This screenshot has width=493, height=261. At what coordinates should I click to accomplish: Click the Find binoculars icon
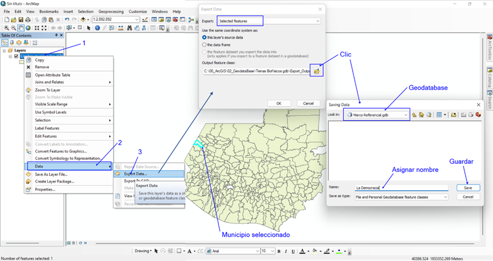(129, 28)
